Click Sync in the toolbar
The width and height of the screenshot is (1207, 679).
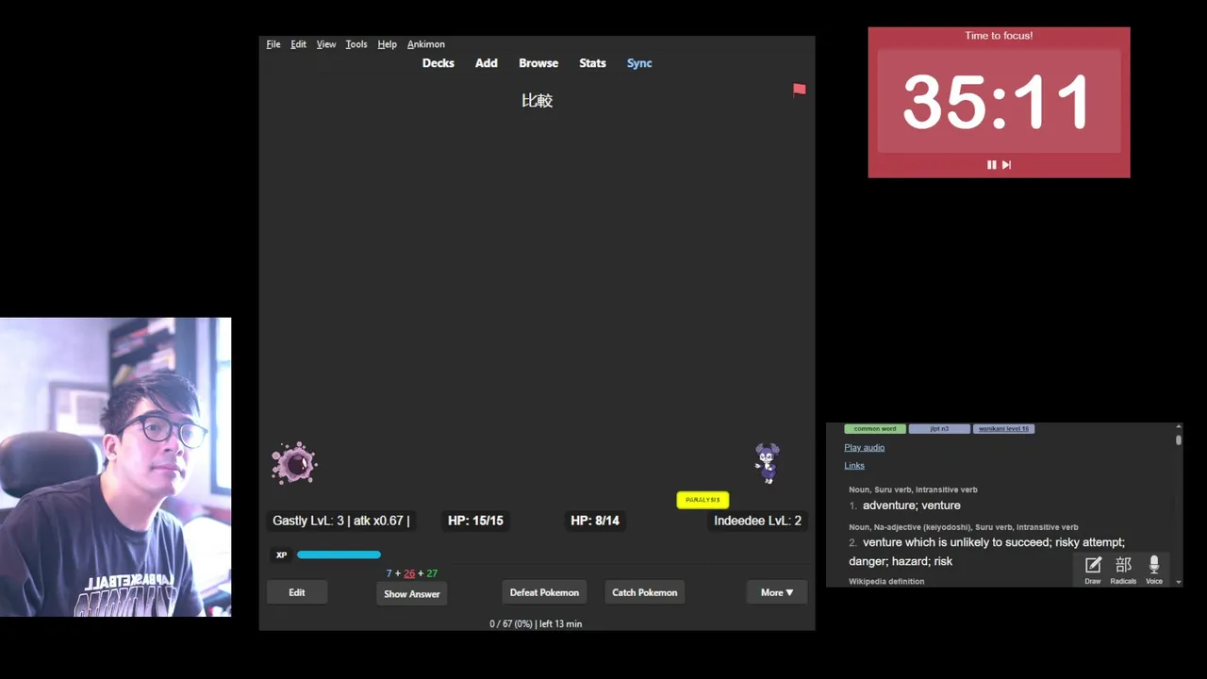(x=639, y=63)
